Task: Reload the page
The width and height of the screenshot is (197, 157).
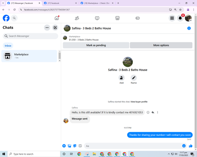Action: pyautogui.click(x=15, y=10)
